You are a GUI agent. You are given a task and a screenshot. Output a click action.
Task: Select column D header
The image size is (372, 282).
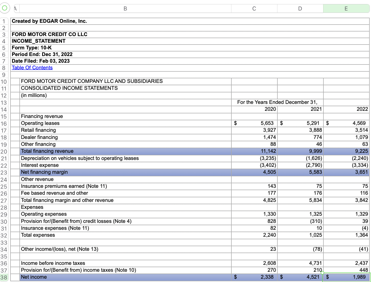pos(300,8)
